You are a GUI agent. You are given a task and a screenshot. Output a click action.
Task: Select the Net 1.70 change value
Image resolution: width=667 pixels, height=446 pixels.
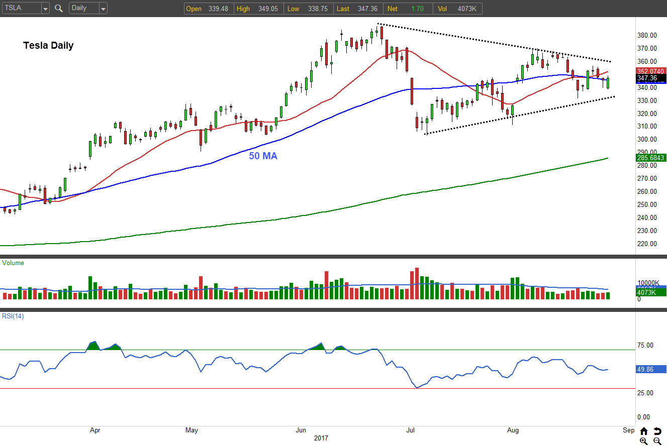(407, 9)
